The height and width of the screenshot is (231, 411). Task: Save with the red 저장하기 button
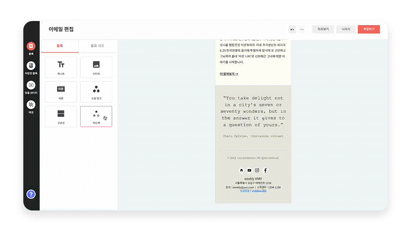pyautogui.click(x=369, y=29)
